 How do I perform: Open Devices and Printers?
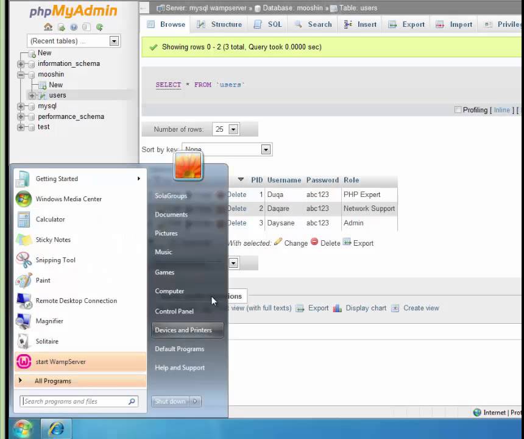tap(187, 330)
